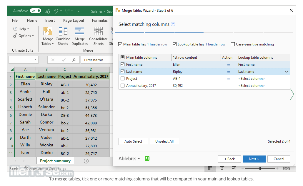Open the Annual salary row Select column dropdown
Viewport: 303px width, 186px height.
pos(252,86)
